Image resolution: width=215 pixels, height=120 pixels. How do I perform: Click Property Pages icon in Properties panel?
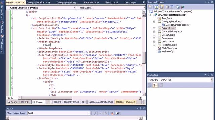coord(161,85)
